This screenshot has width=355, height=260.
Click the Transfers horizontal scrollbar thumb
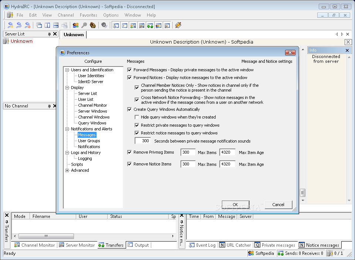pos(46,236)
